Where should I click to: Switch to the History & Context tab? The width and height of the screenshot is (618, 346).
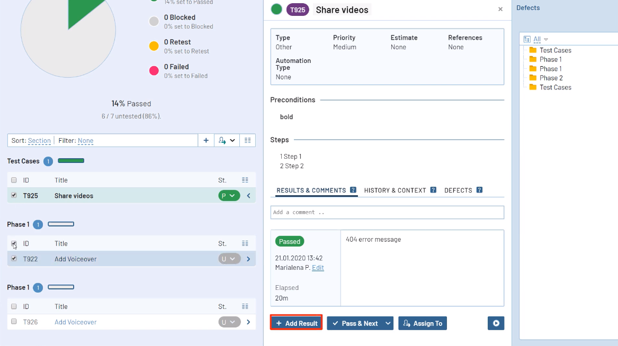click(x=395, y=190)
